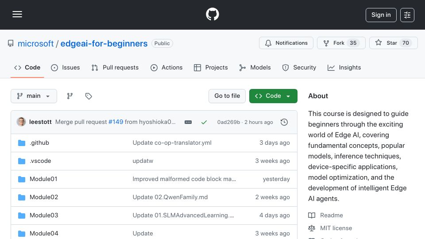Open the .vscode folder
The image size is (425, 239).
pyautogui.click(x=40, y=161)
